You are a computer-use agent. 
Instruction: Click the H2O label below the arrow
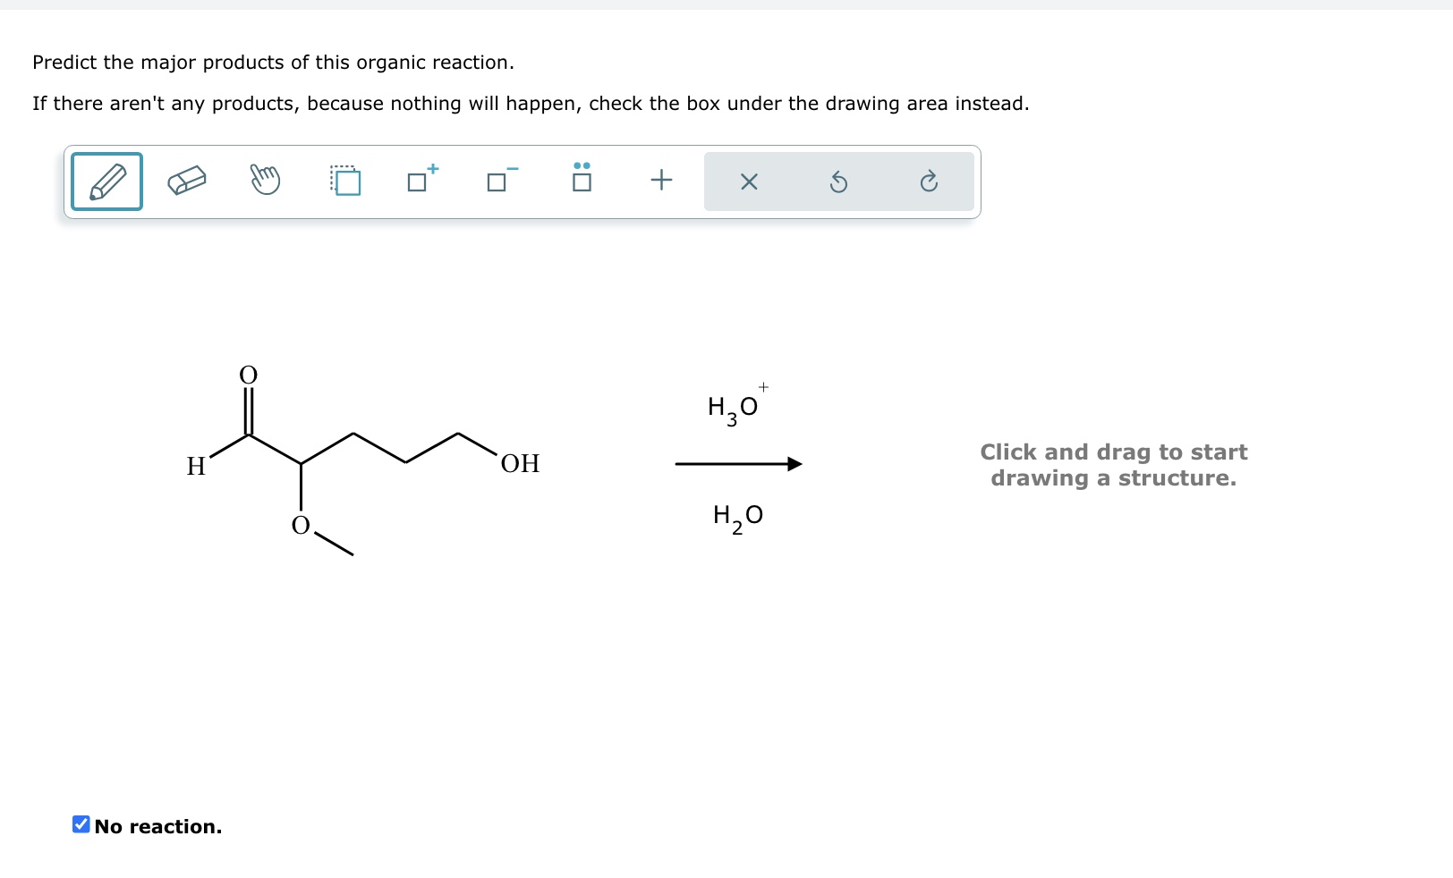(x=735, y=515)
